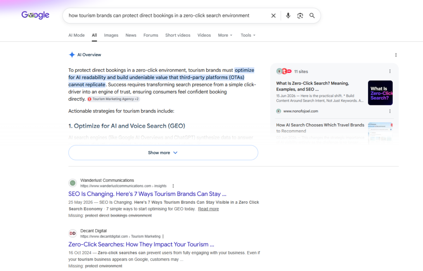Open 'How AI Search Chooses Which Travel Brands' article
Image resolution: width=423 pixels, height=271 pixels.
(x=320, y=128)
